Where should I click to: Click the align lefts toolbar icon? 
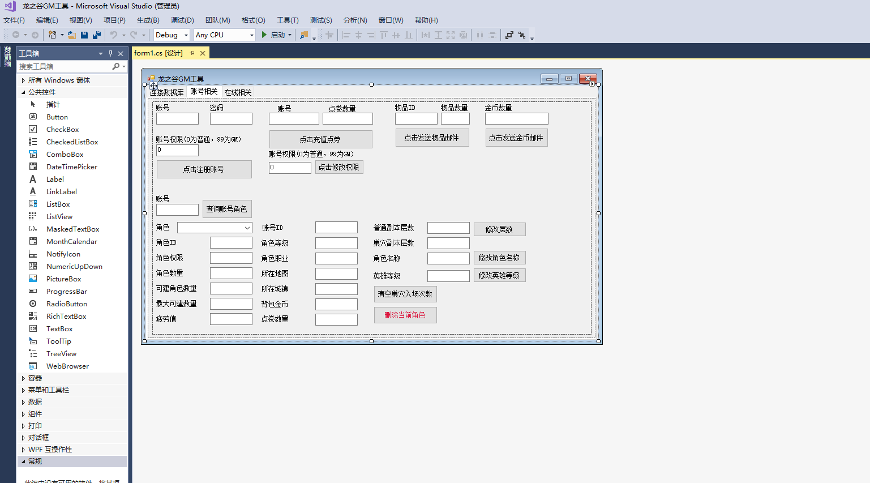click(346, 35)
